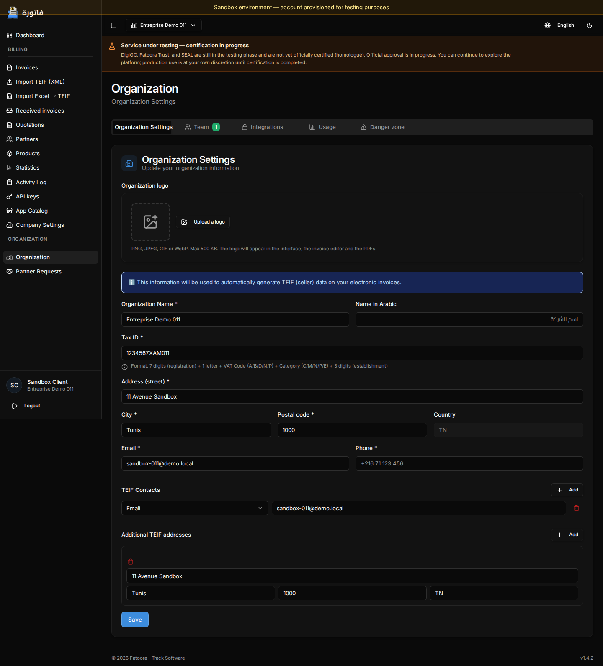Switch to the Usage tab
603x666 pixels.
click(322, 127)
